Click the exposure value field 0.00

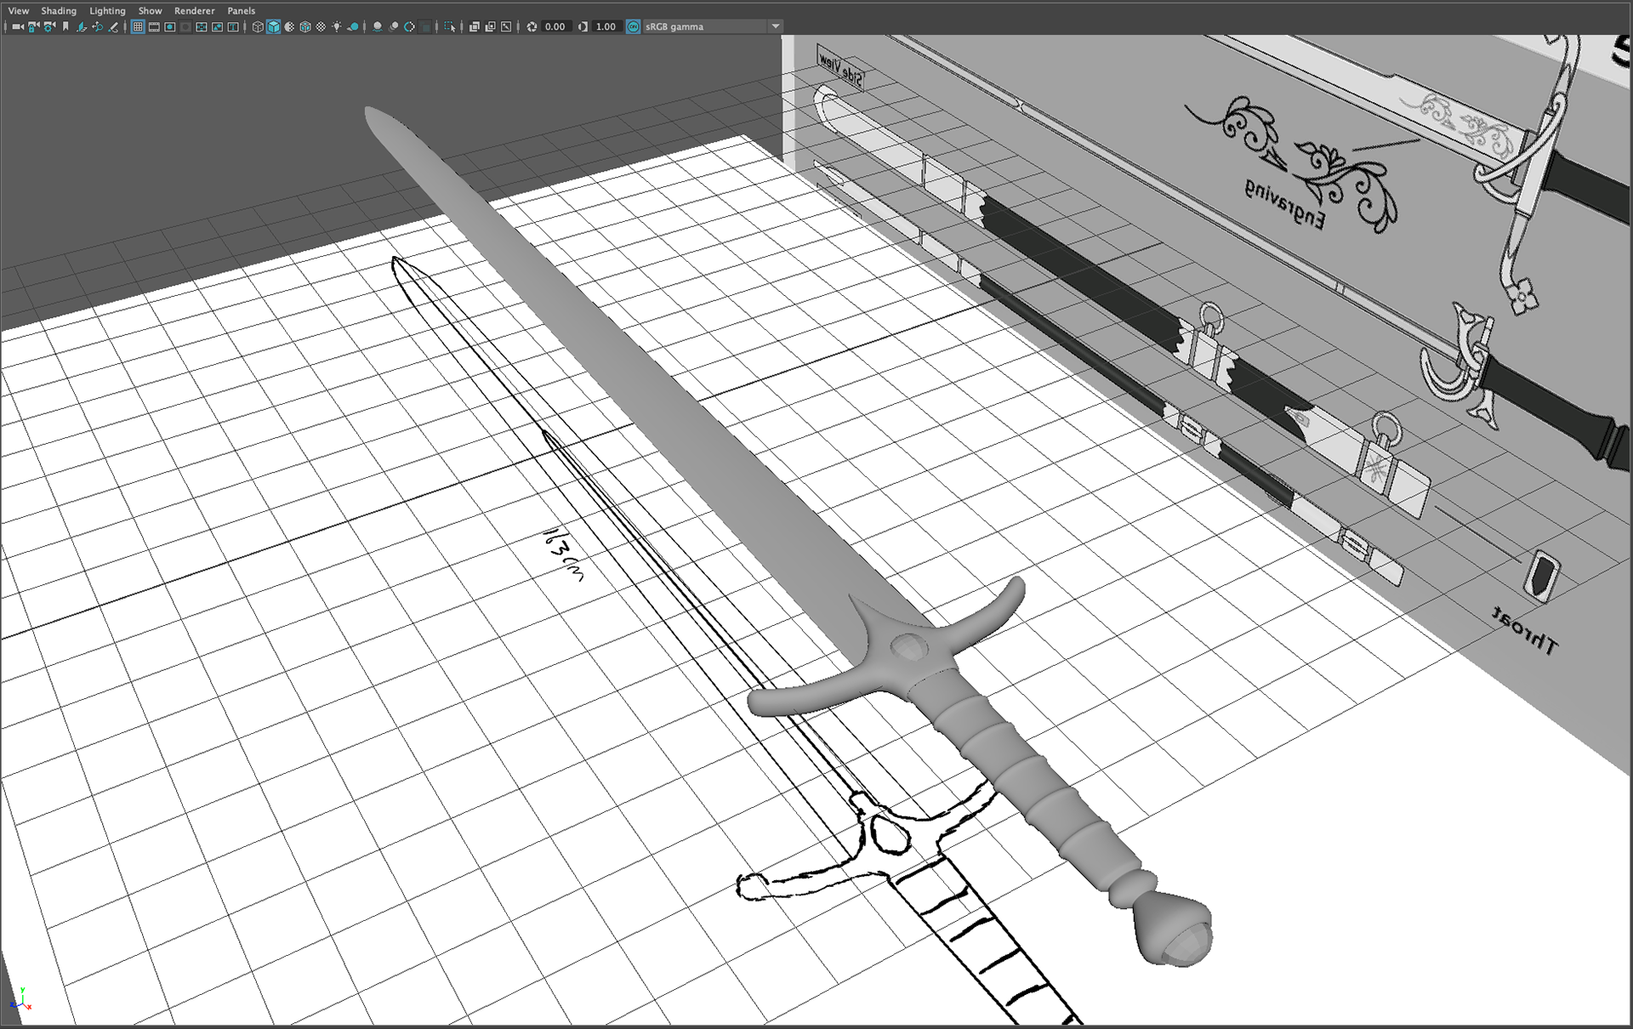click(x=555, y=26)
